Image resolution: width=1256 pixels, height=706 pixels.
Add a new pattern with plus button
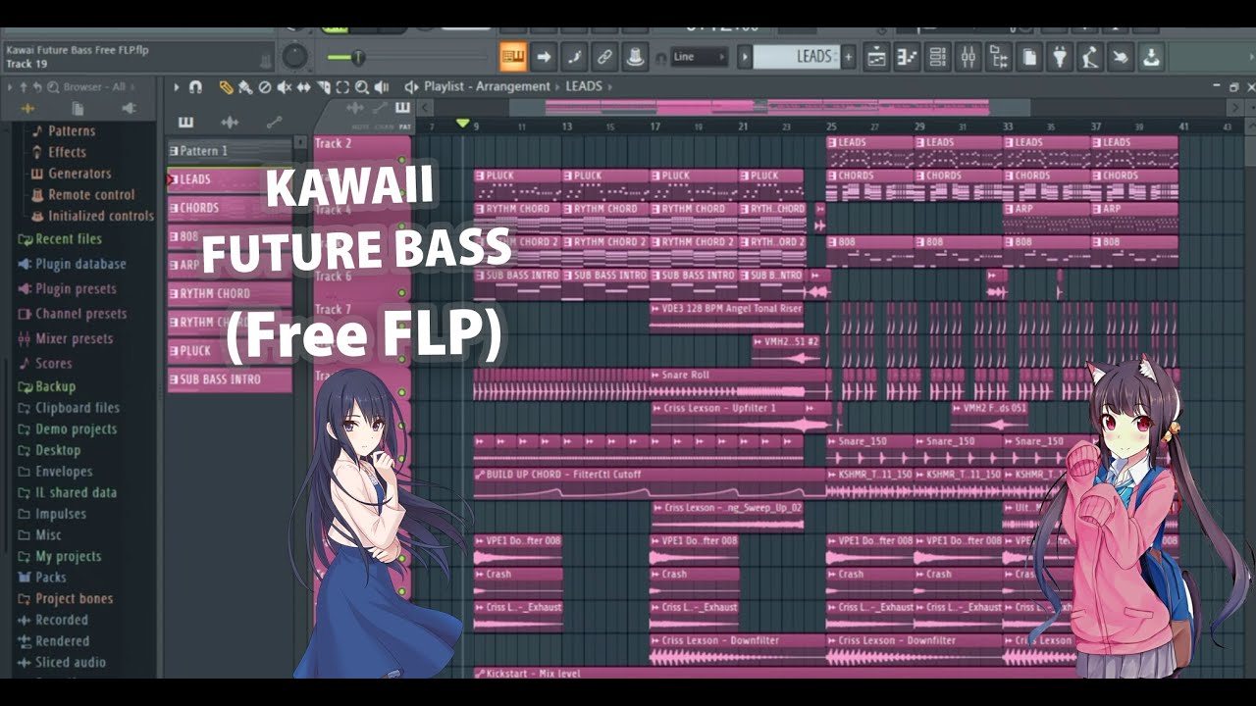tap(849, 57)
